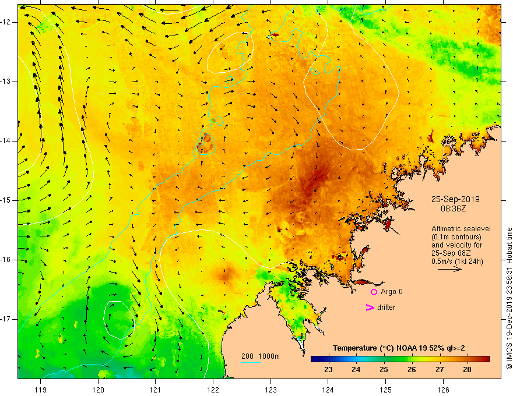Click the longitude axis label 126
Image resolution: width=513 pixels, height=396 pixels.
(x=443, y=390)
